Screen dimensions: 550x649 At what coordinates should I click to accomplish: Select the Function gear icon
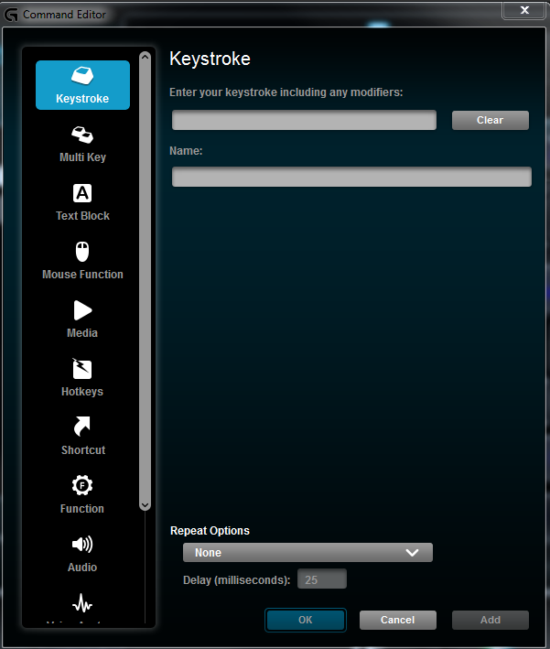coord(82,485)
